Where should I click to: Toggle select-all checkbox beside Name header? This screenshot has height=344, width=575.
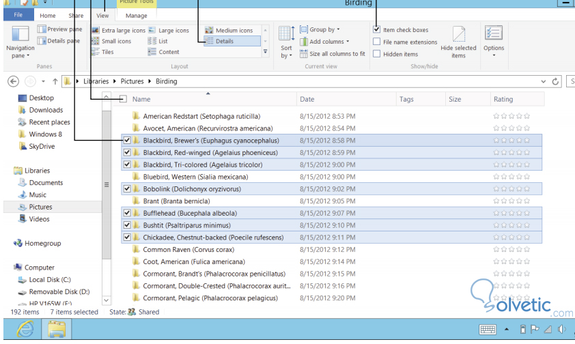[123, 99]
